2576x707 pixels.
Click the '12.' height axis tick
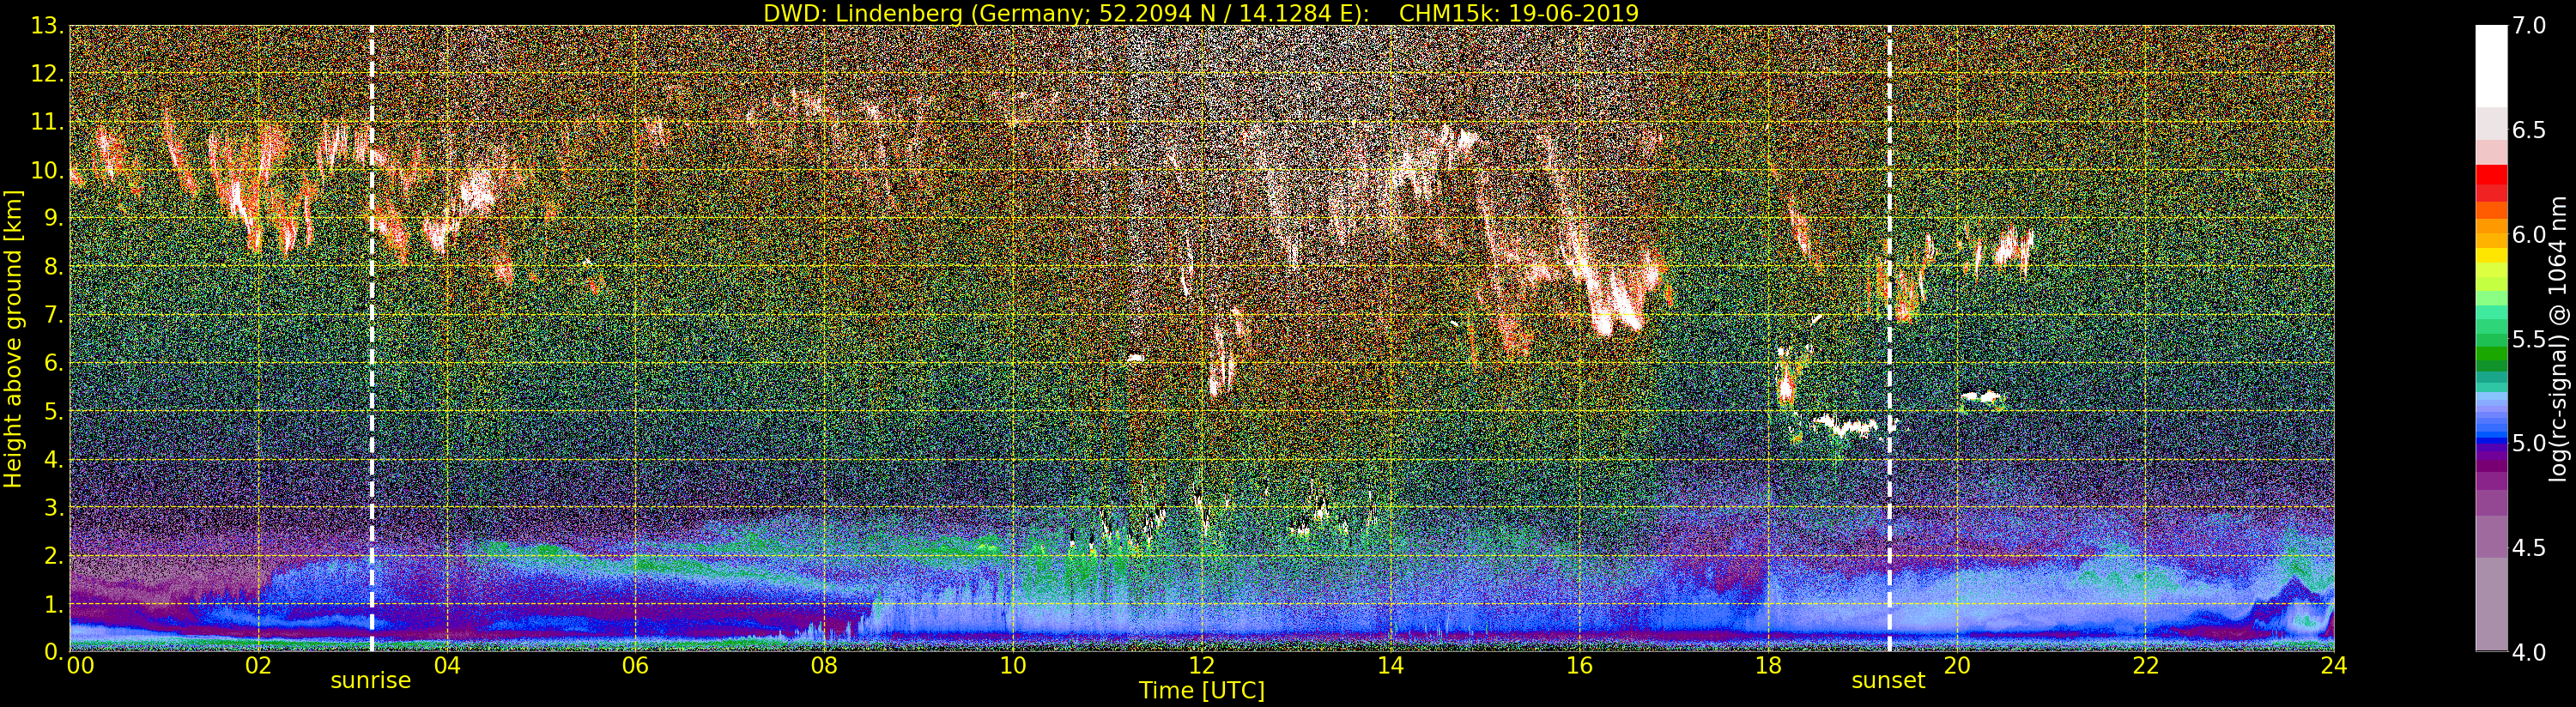point(47,74)
